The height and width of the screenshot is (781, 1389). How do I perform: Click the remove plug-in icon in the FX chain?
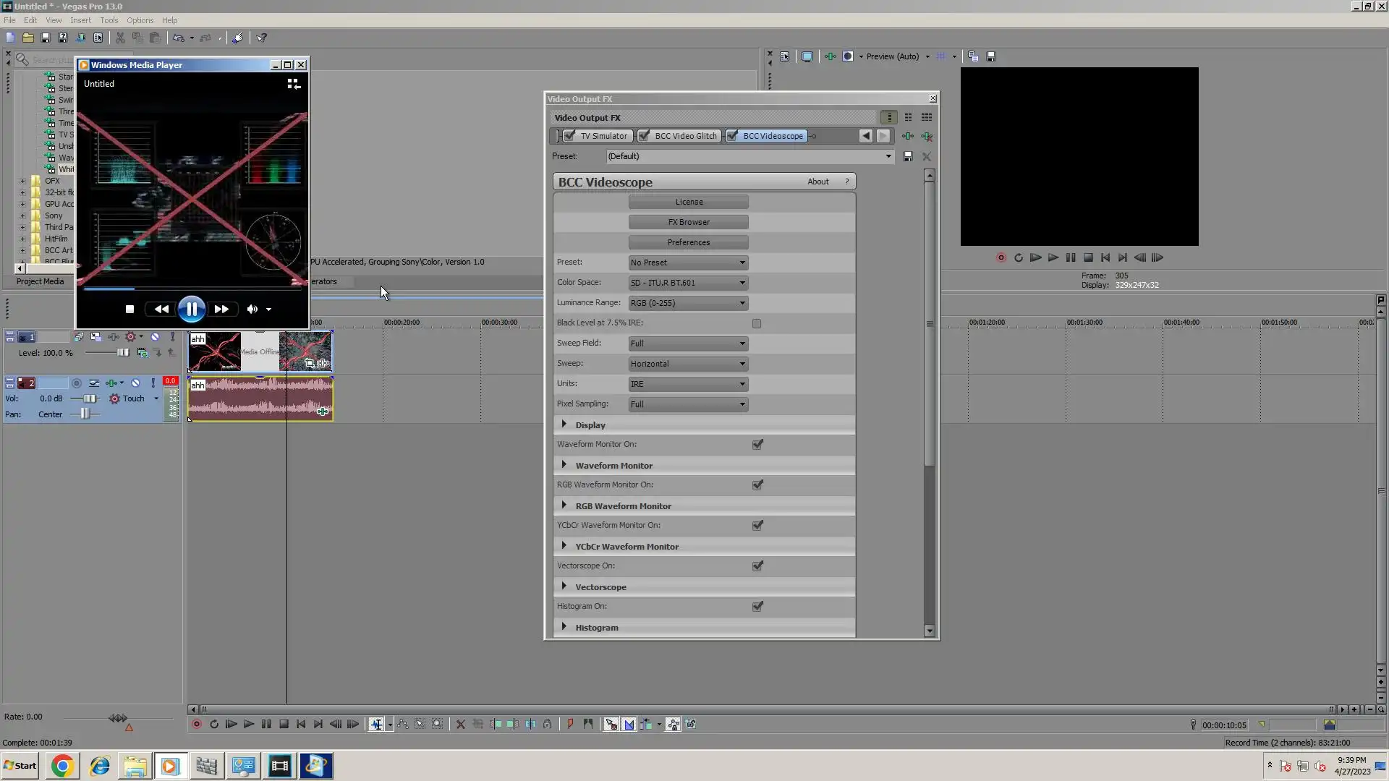coord(927,136)
